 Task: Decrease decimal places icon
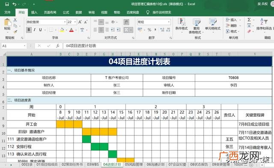pos(168,30)
